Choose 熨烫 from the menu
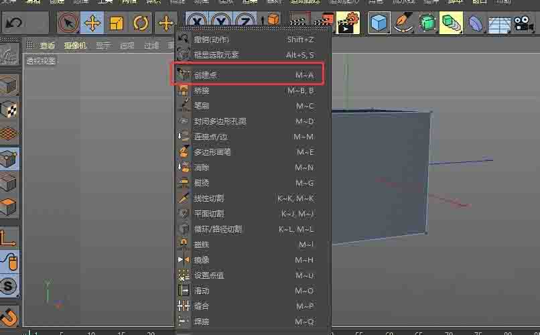The height and width of the screenshot is (335, 540). tap(253, 183)
